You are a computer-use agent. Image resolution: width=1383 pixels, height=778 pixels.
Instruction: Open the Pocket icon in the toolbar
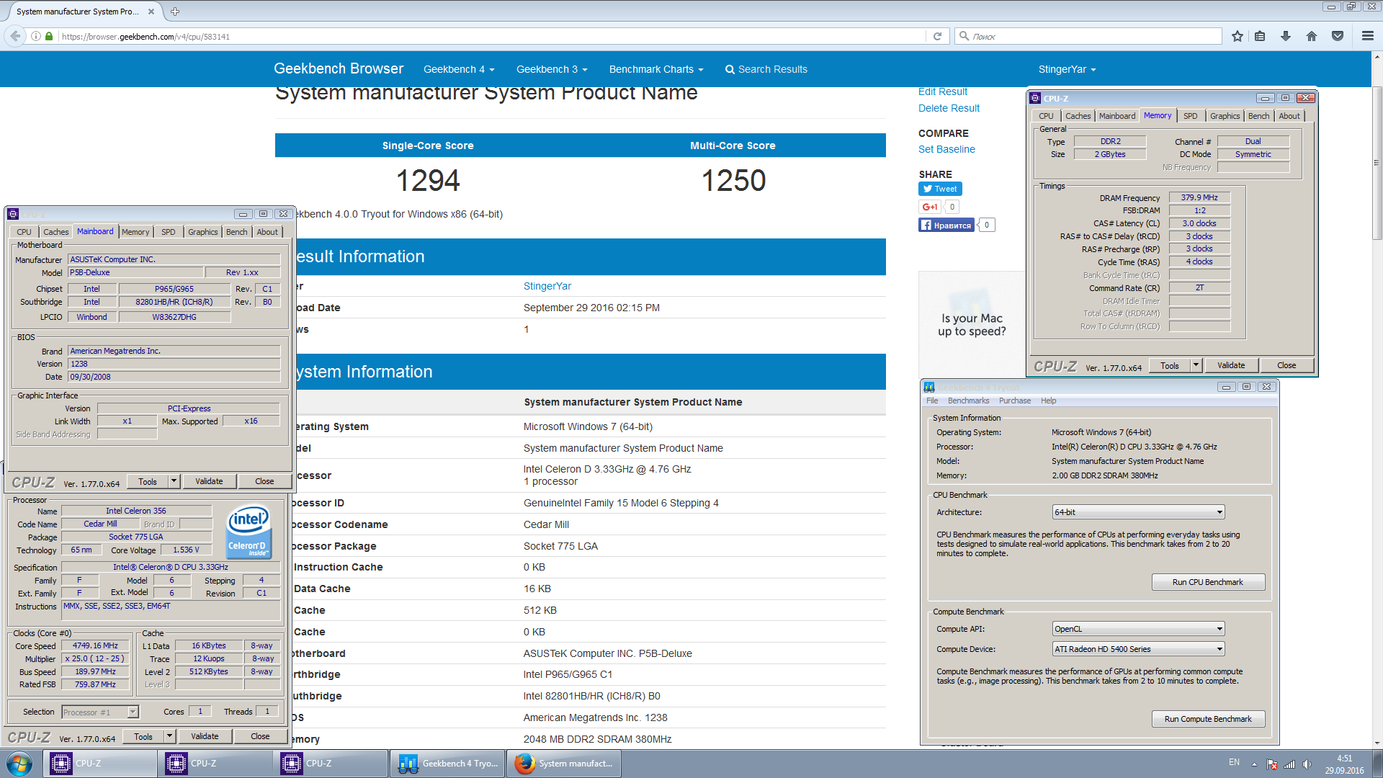click(1338, 36)
